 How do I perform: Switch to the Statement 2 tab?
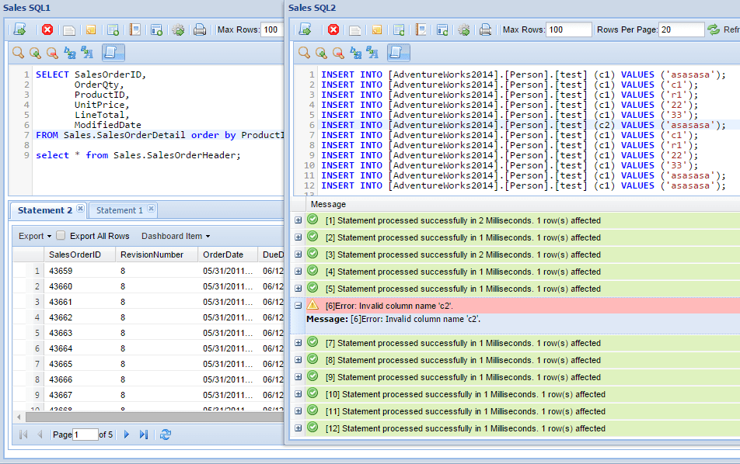coord(45,210)
